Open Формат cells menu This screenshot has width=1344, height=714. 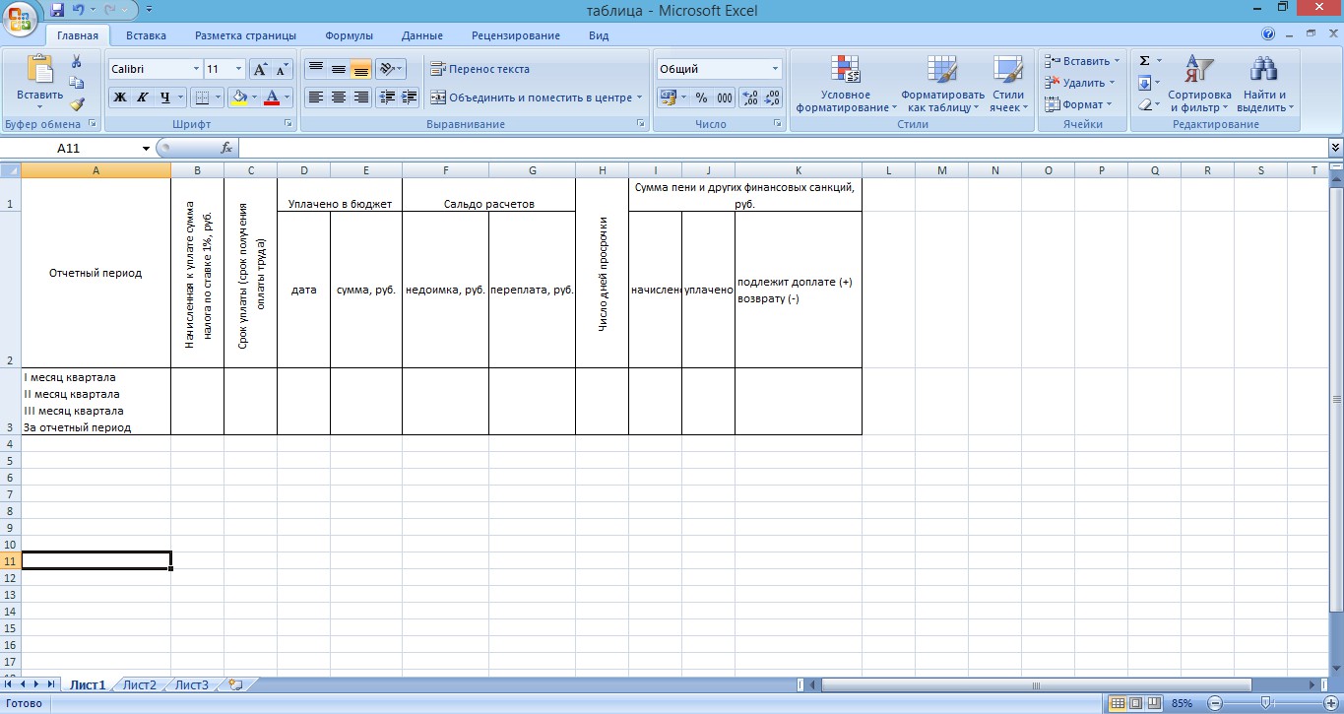click(x=1079, y=104)
